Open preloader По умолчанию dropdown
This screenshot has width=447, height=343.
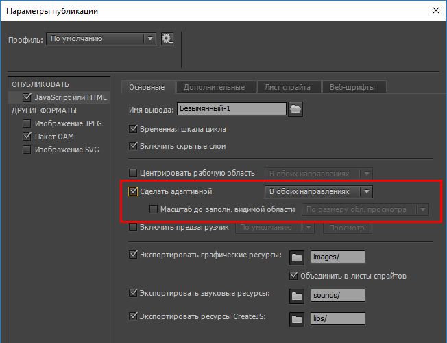pos(274,228)
